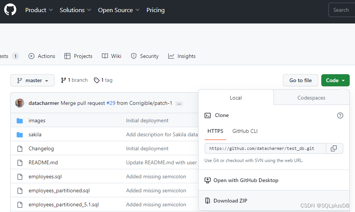Open the Projects tab
The width and height of the screenshot is (355, 212).
(x=78, y=56)
